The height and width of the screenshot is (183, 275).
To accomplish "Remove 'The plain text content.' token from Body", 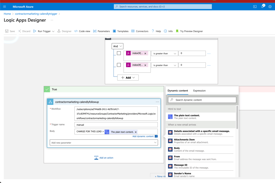I will (135, 132).
